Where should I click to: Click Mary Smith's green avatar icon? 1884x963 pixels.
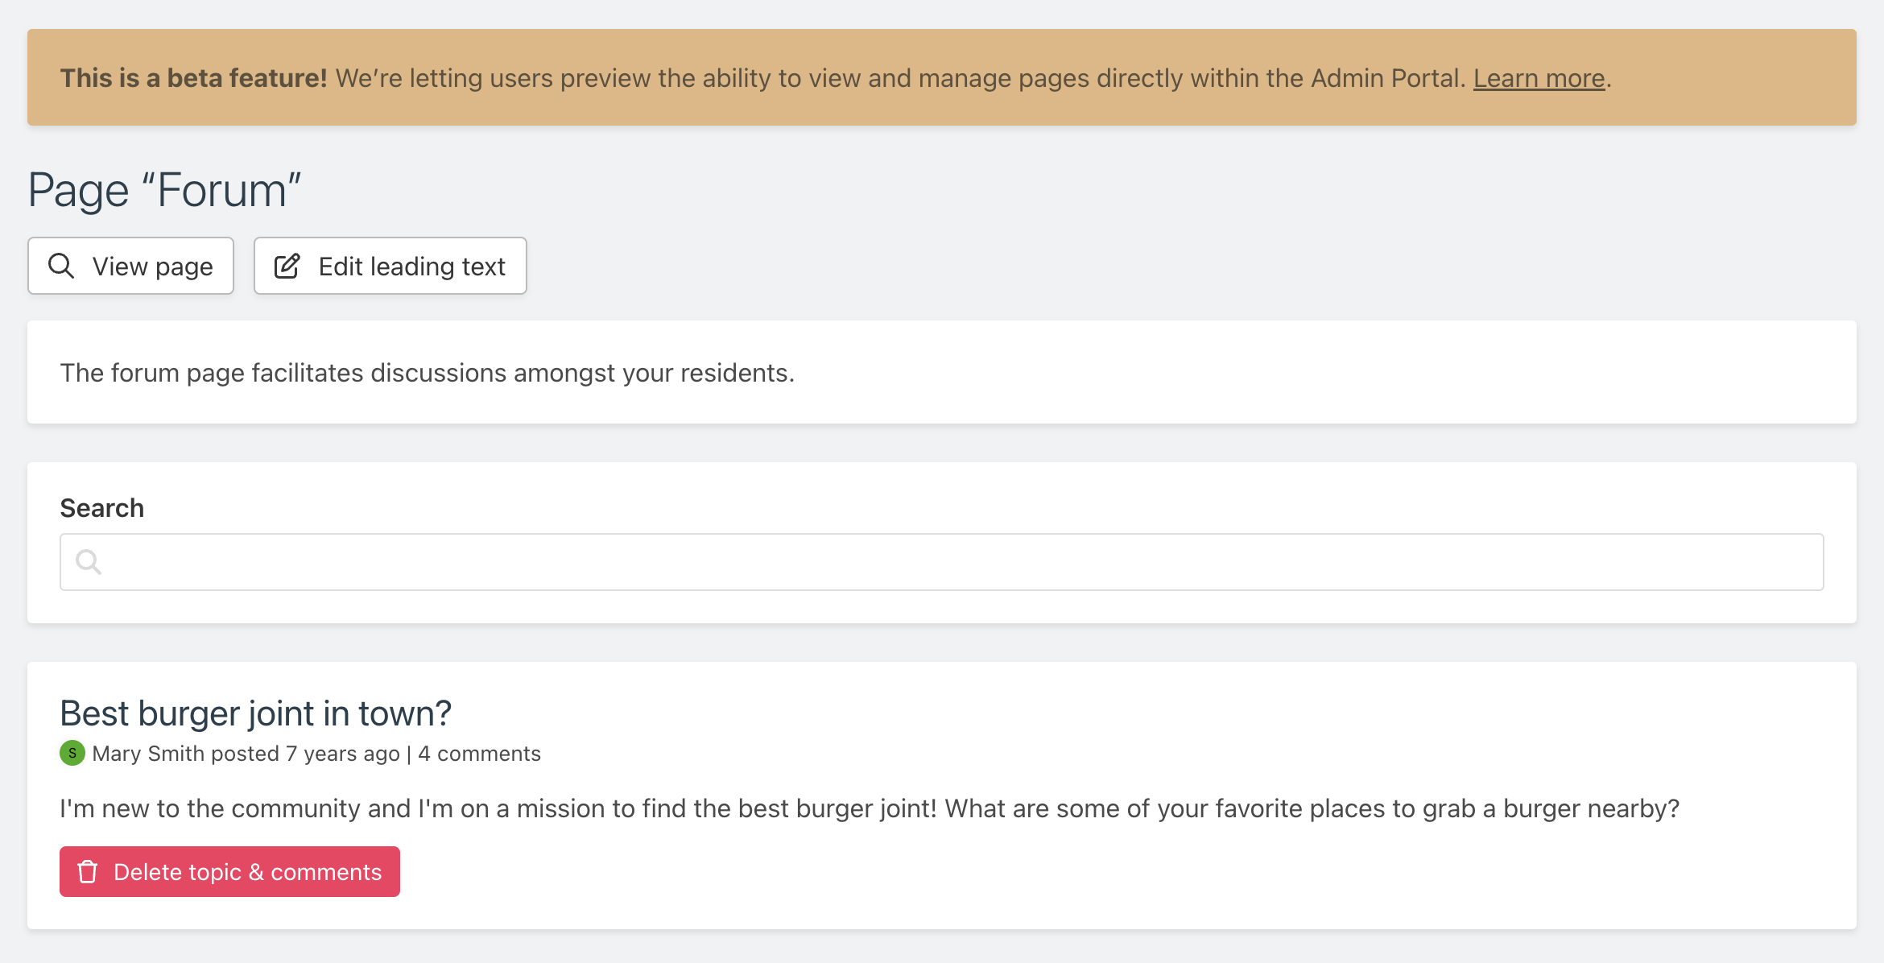point(72,754)
